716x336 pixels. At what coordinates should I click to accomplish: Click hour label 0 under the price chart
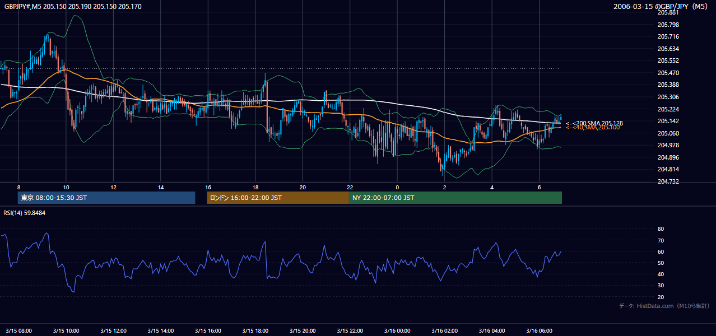[397, 187]
